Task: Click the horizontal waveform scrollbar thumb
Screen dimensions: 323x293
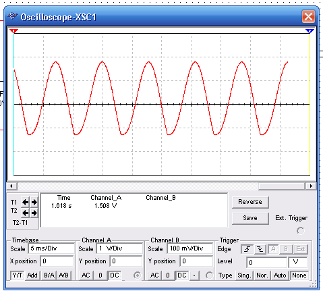Action: click(x=282, y=186)
